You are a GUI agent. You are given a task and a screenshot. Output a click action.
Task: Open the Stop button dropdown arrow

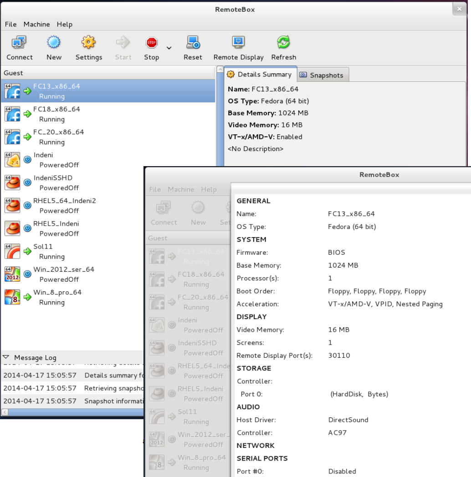pos(169,48)
